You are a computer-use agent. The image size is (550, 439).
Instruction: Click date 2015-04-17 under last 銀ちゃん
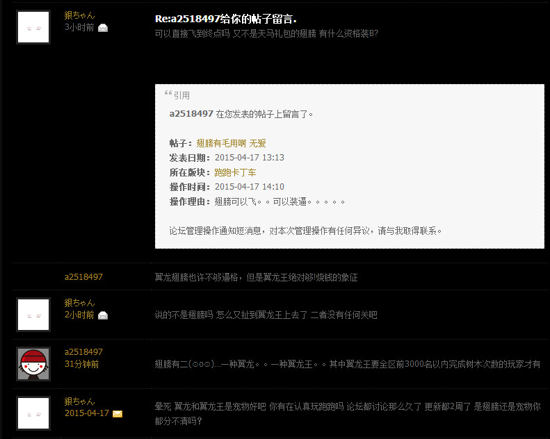point(87,413)
